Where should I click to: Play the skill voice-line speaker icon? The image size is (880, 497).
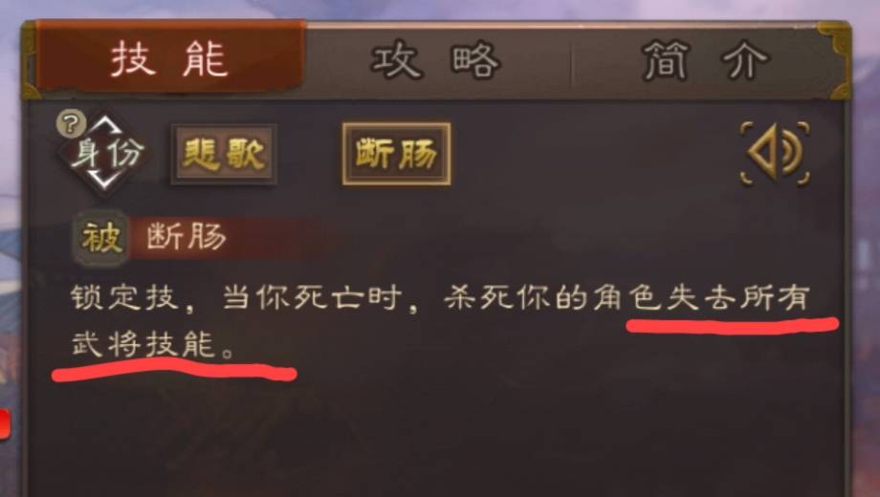click(x=775, y=153)
